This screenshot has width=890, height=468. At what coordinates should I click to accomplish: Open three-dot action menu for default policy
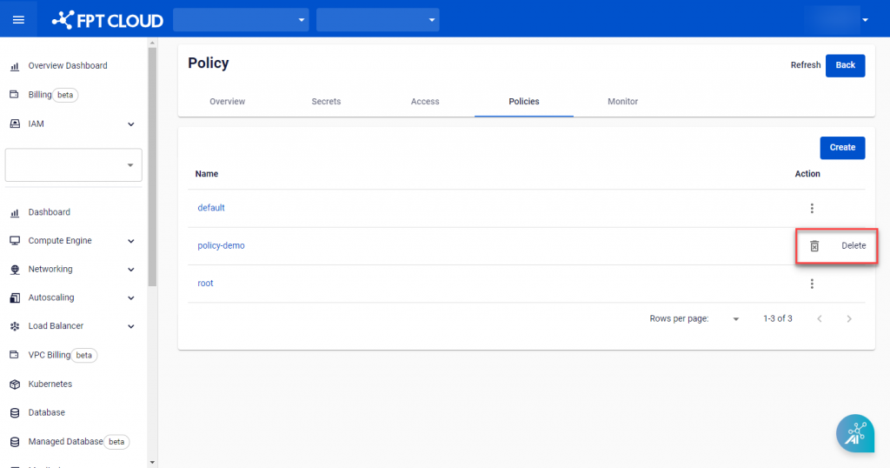pos(812,209)
